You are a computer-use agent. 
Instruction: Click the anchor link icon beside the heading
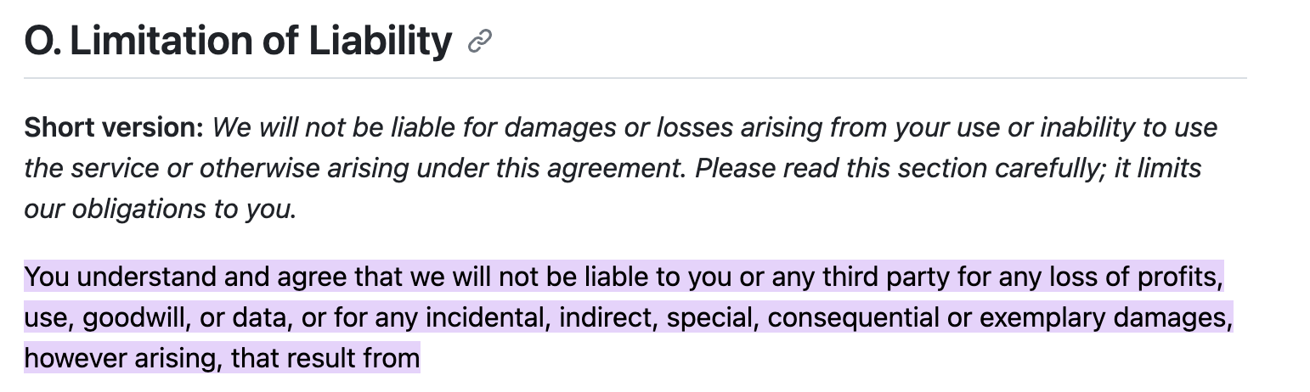pyautogui.click(x=480, y=42)
